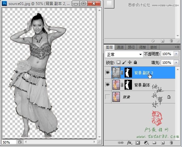
Task: Select the 背景 副本 layer mask thumbnail
Action: pyautogui.click(x=128, y=85)
